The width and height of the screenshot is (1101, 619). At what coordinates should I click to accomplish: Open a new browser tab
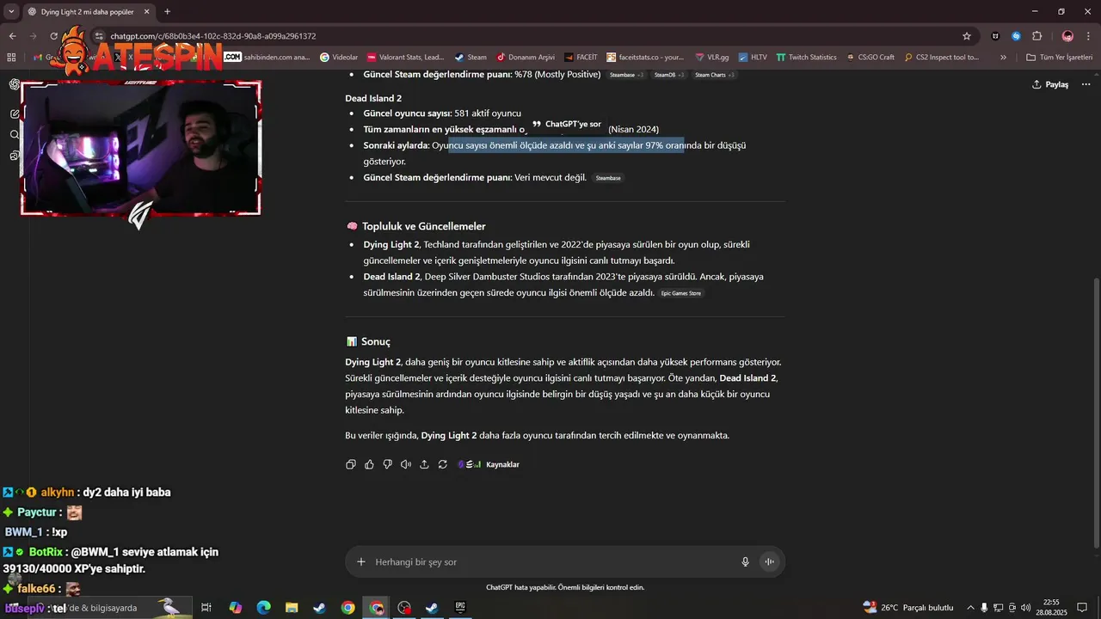point(167,12)
